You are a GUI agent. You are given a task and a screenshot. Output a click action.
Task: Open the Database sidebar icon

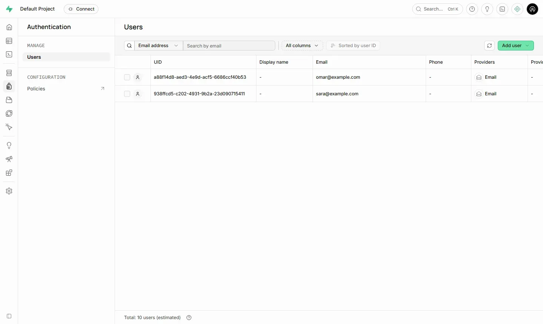pyautogui.click(x=9, y=73)
